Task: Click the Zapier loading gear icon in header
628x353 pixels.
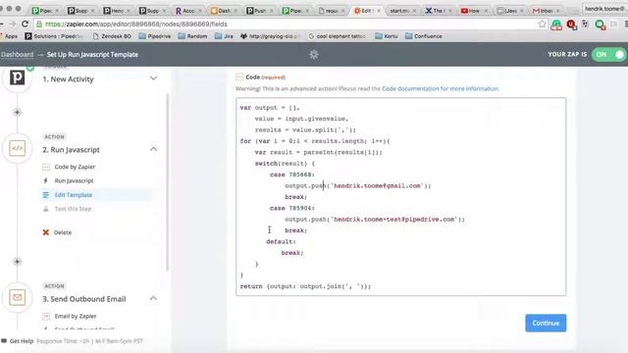Action: 314,55
